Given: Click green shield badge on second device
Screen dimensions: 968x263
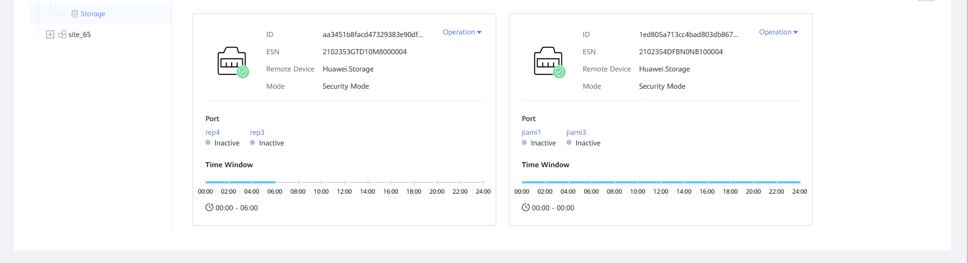Looking at the screenshot, I should tap(559, 72).
